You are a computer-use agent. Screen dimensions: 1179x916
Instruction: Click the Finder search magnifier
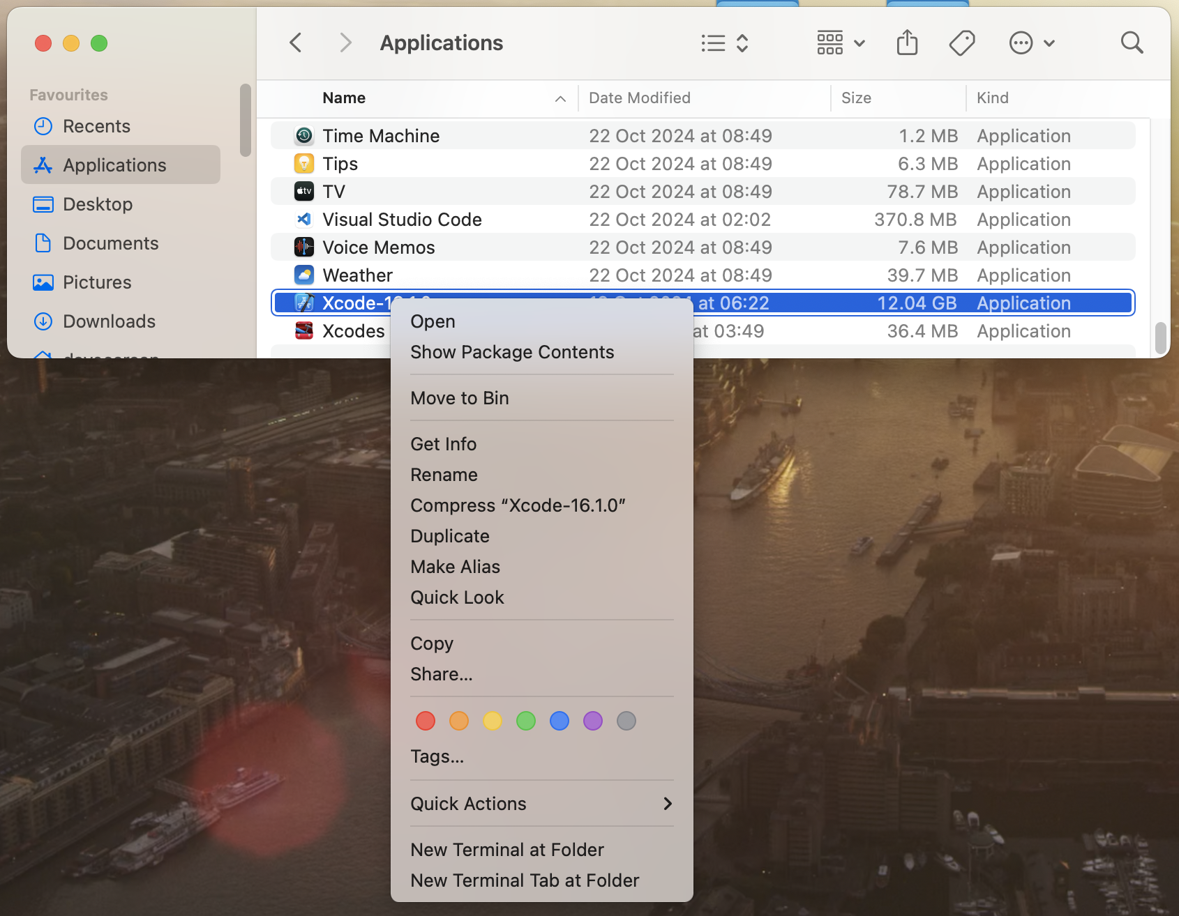point(1132,43)
